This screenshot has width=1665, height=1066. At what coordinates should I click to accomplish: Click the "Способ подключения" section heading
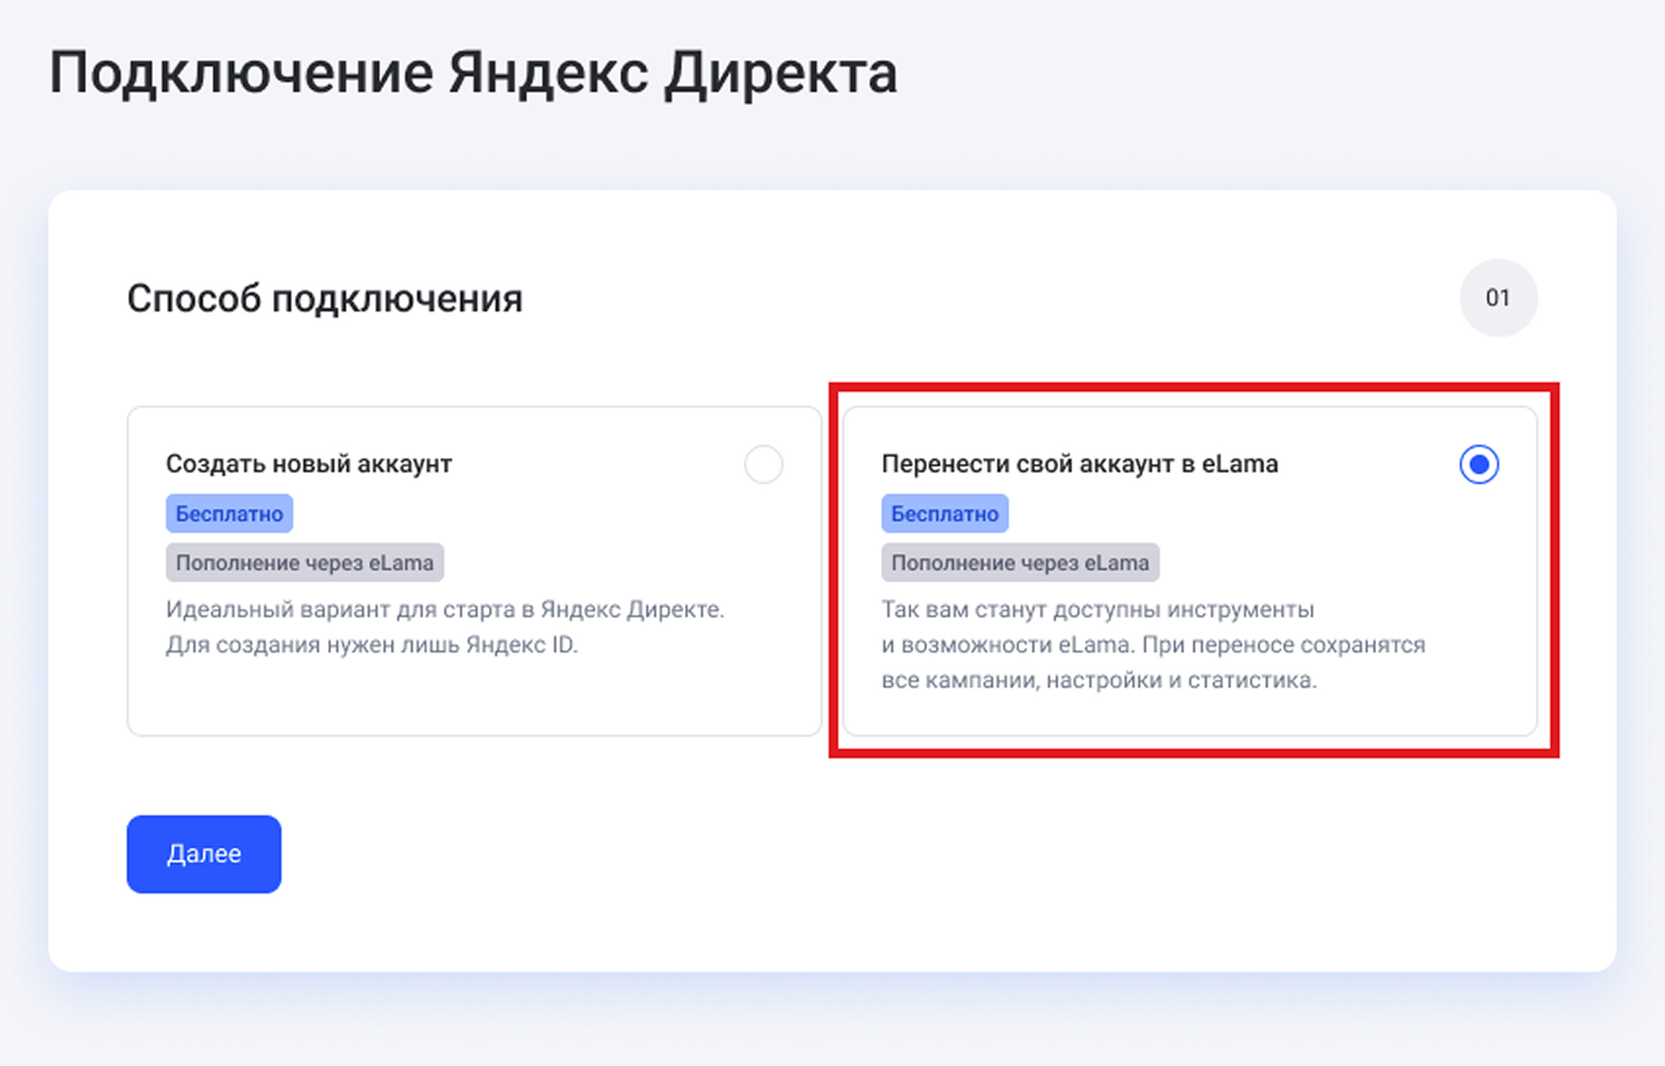(x=325, y=299)
